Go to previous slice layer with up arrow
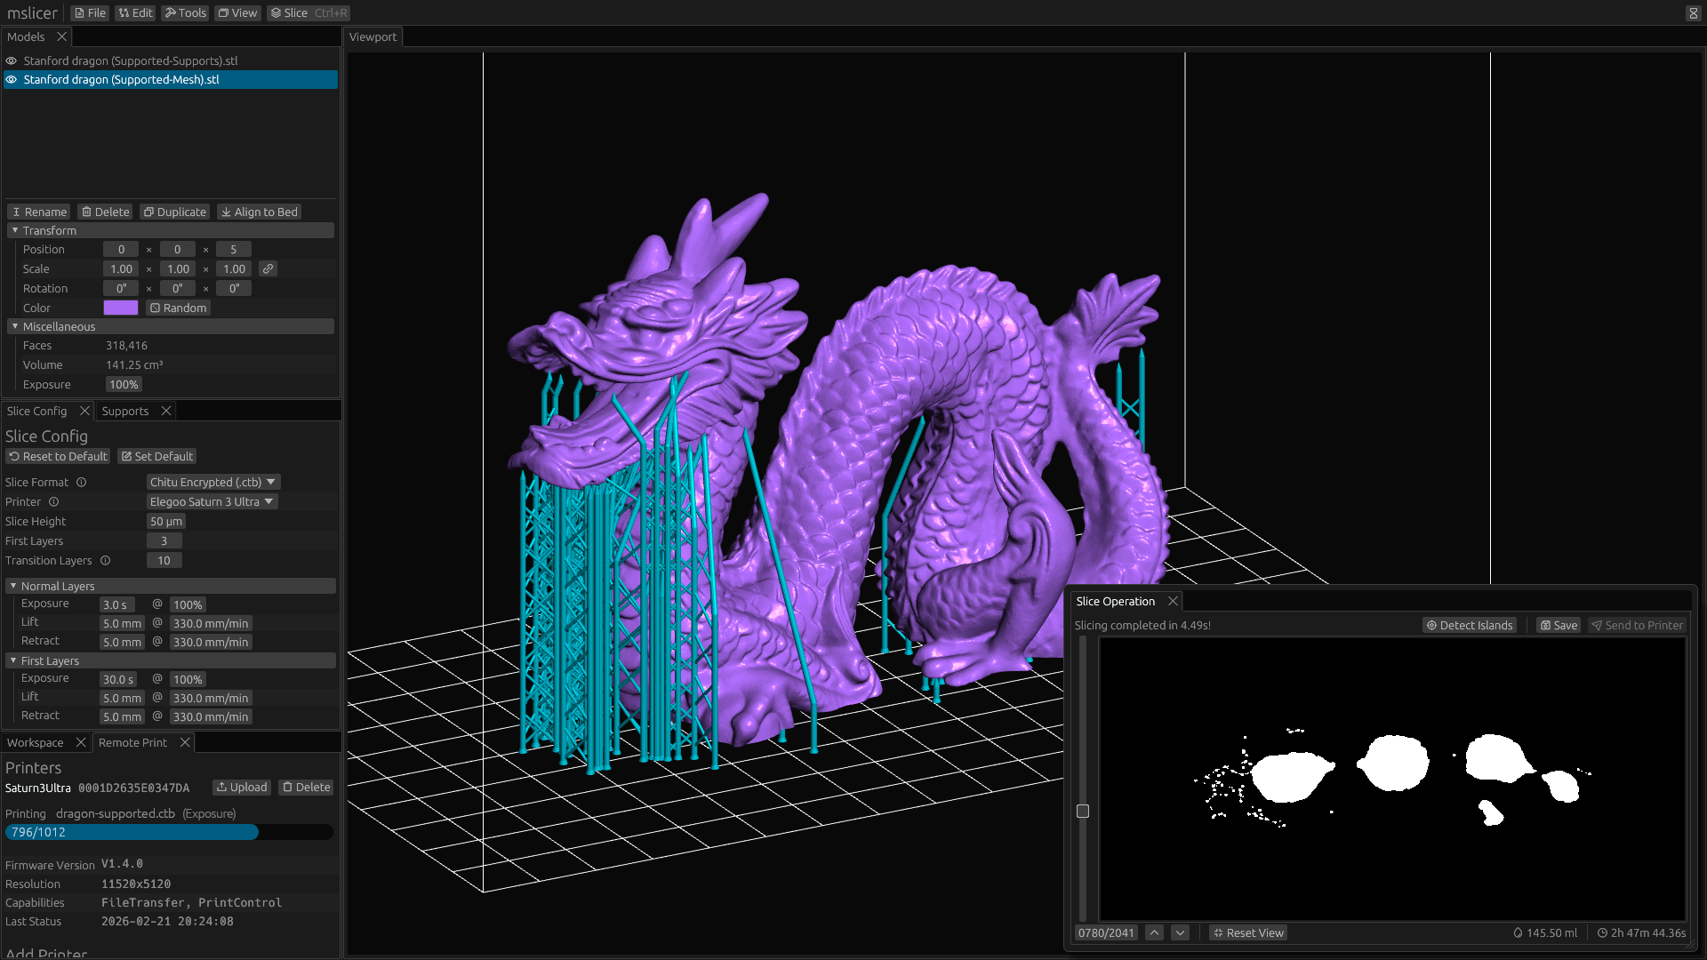Screen dimensions: 1707x960 [1154, 932]
